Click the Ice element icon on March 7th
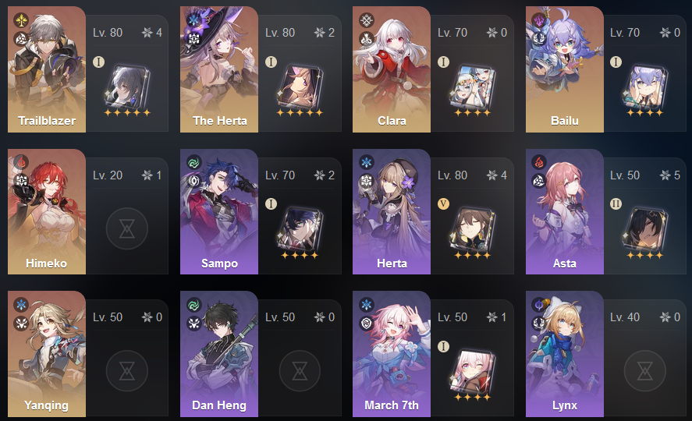 (x=367, y=305)
